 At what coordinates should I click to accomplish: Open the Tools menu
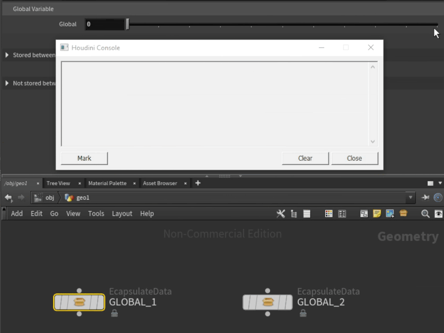click(96, 214)
